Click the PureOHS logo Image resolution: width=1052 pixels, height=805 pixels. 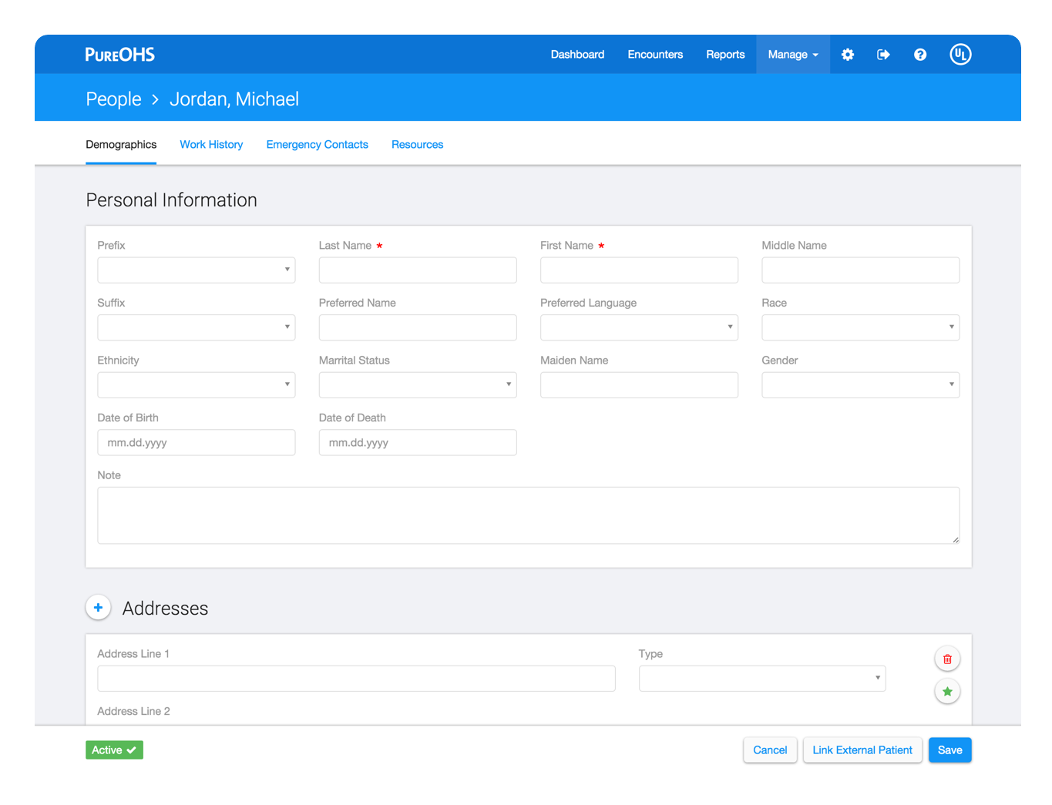[x=120, y=55]
